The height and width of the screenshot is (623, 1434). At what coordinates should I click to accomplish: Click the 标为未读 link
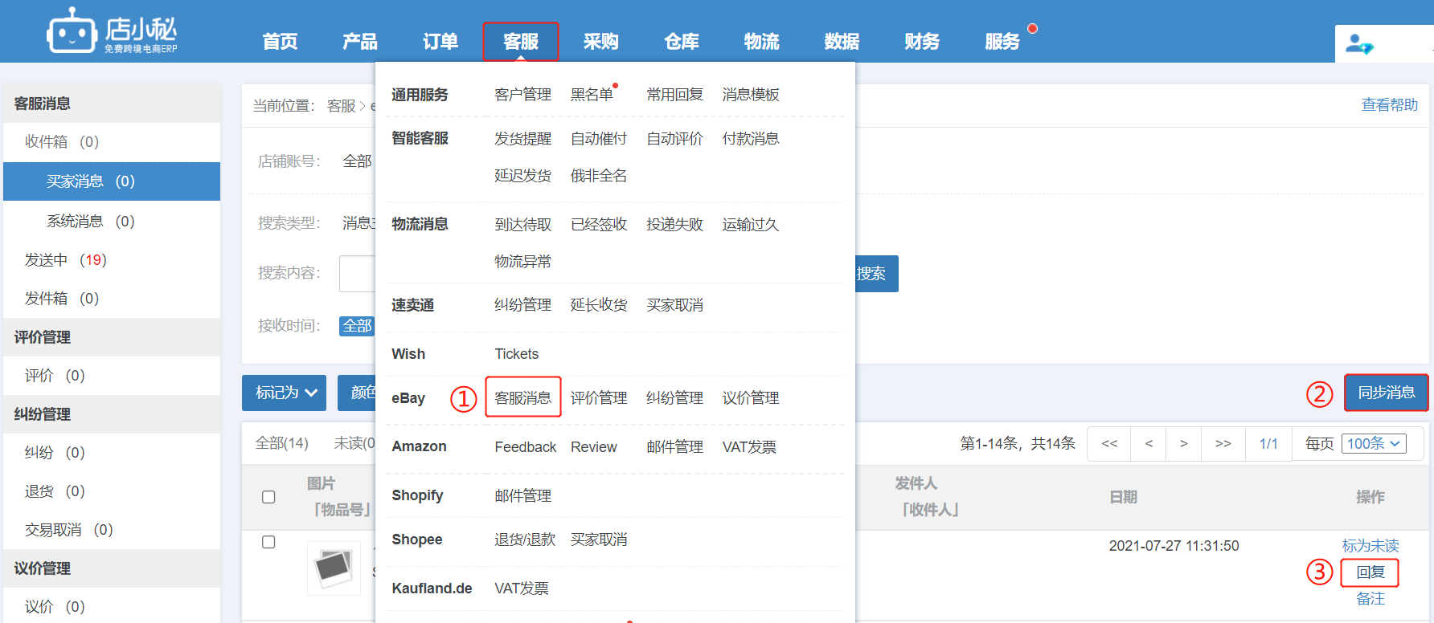click(x=1370, y=546)
